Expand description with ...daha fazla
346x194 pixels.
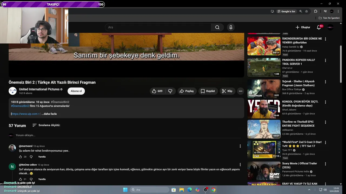(49, 114)
